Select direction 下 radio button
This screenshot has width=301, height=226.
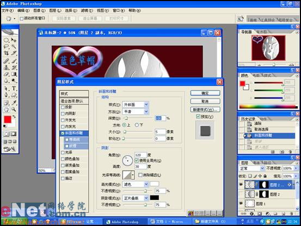(x=137, y=125)
